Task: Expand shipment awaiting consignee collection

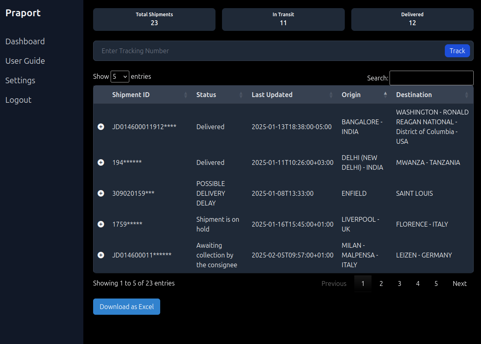Action: pyautogui.click(x=101, y=255)
